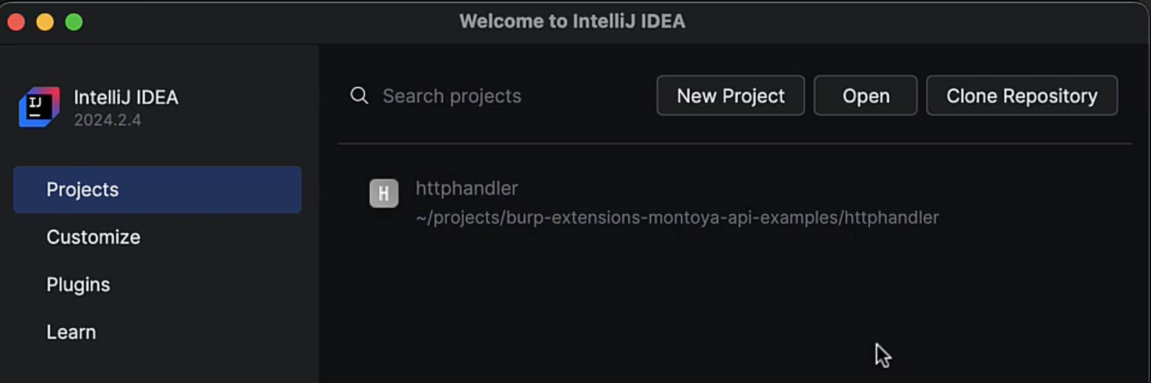Click the IntelliJ IDEA title text
The width and height of the screenshot is (1151, 383).
tap(126, 98)
